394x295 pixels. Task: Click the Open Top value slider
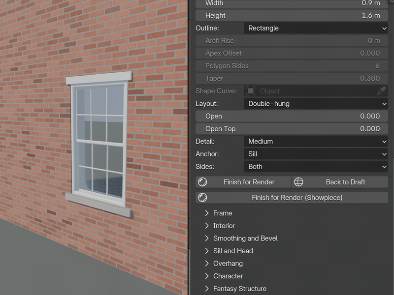[292, 129]
